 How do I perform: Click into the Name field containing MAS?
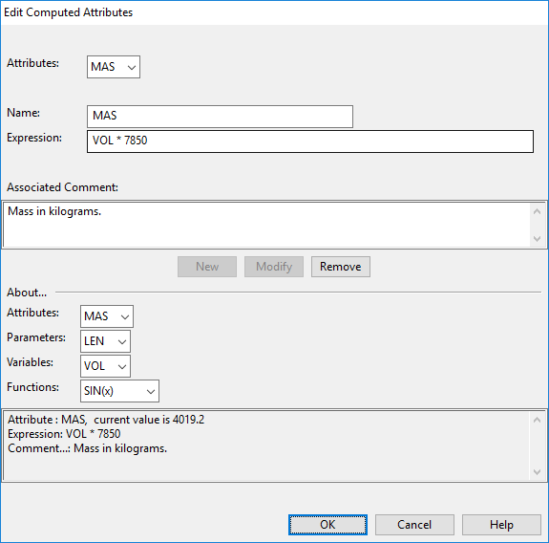pyautogui.click(x=220, y=117)
